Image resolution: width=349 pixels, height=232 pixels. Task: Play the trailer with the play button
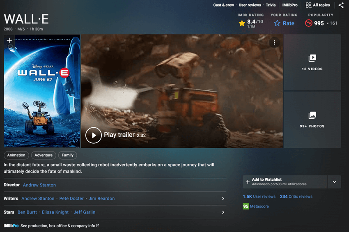[x=94, y=135]
